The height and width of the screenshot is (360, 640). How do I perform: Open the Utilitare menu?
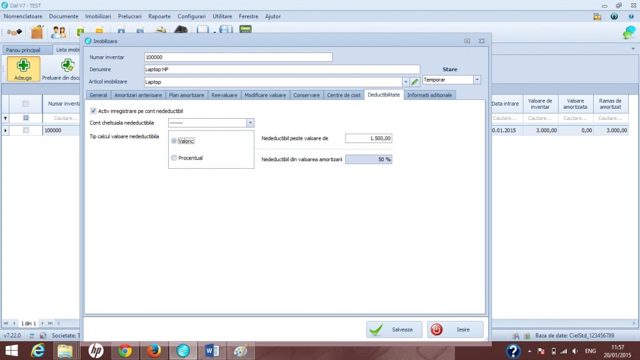pyautogui.click(x=222, y=16)
